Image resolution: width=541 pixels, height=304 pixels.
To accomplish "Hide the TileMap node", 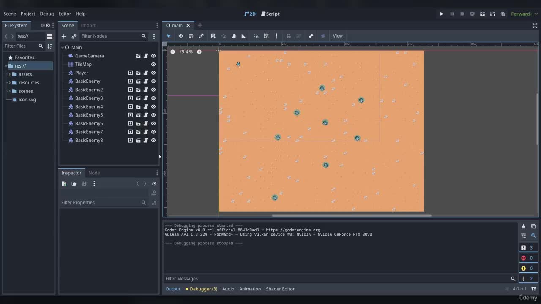I will [x=153, y=64].
